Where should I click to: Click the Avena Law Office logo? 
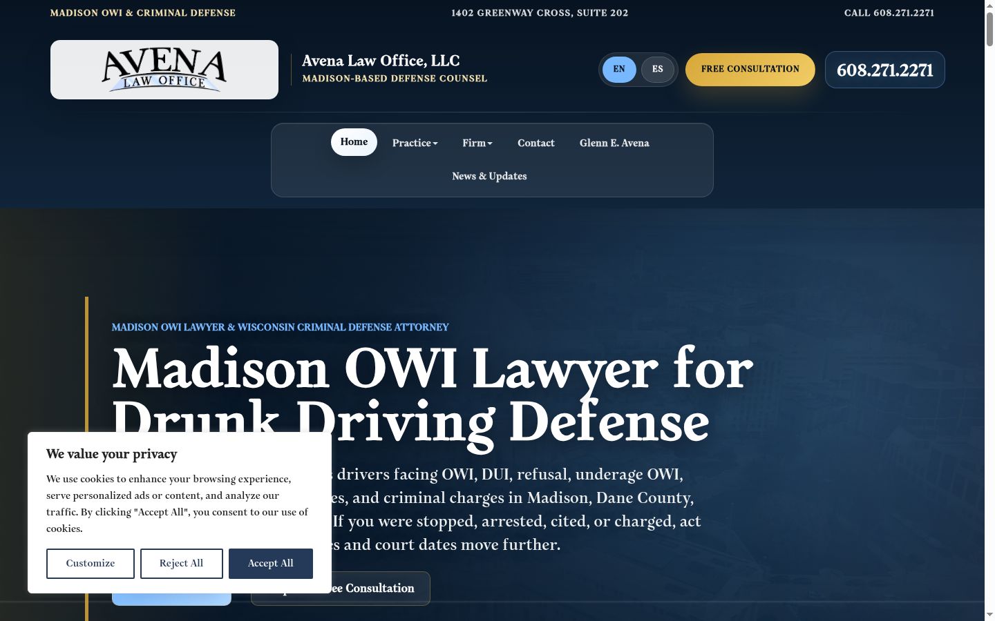pos(164,70)
